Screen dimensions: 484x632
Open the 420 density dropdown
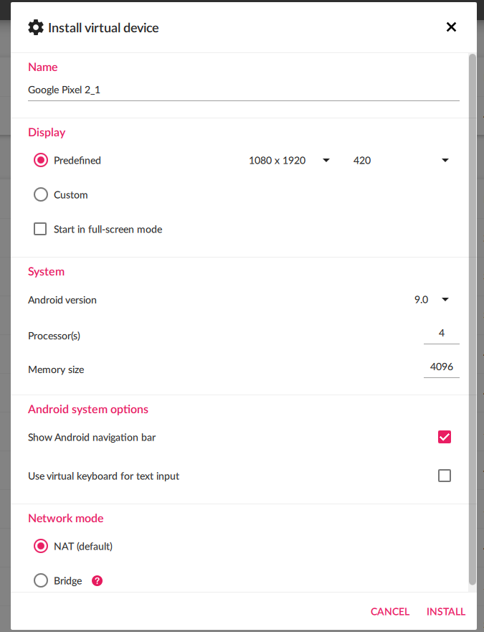(x=401, y=161)
